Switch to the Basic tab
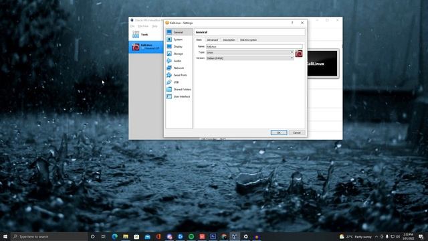 [199, 40]
